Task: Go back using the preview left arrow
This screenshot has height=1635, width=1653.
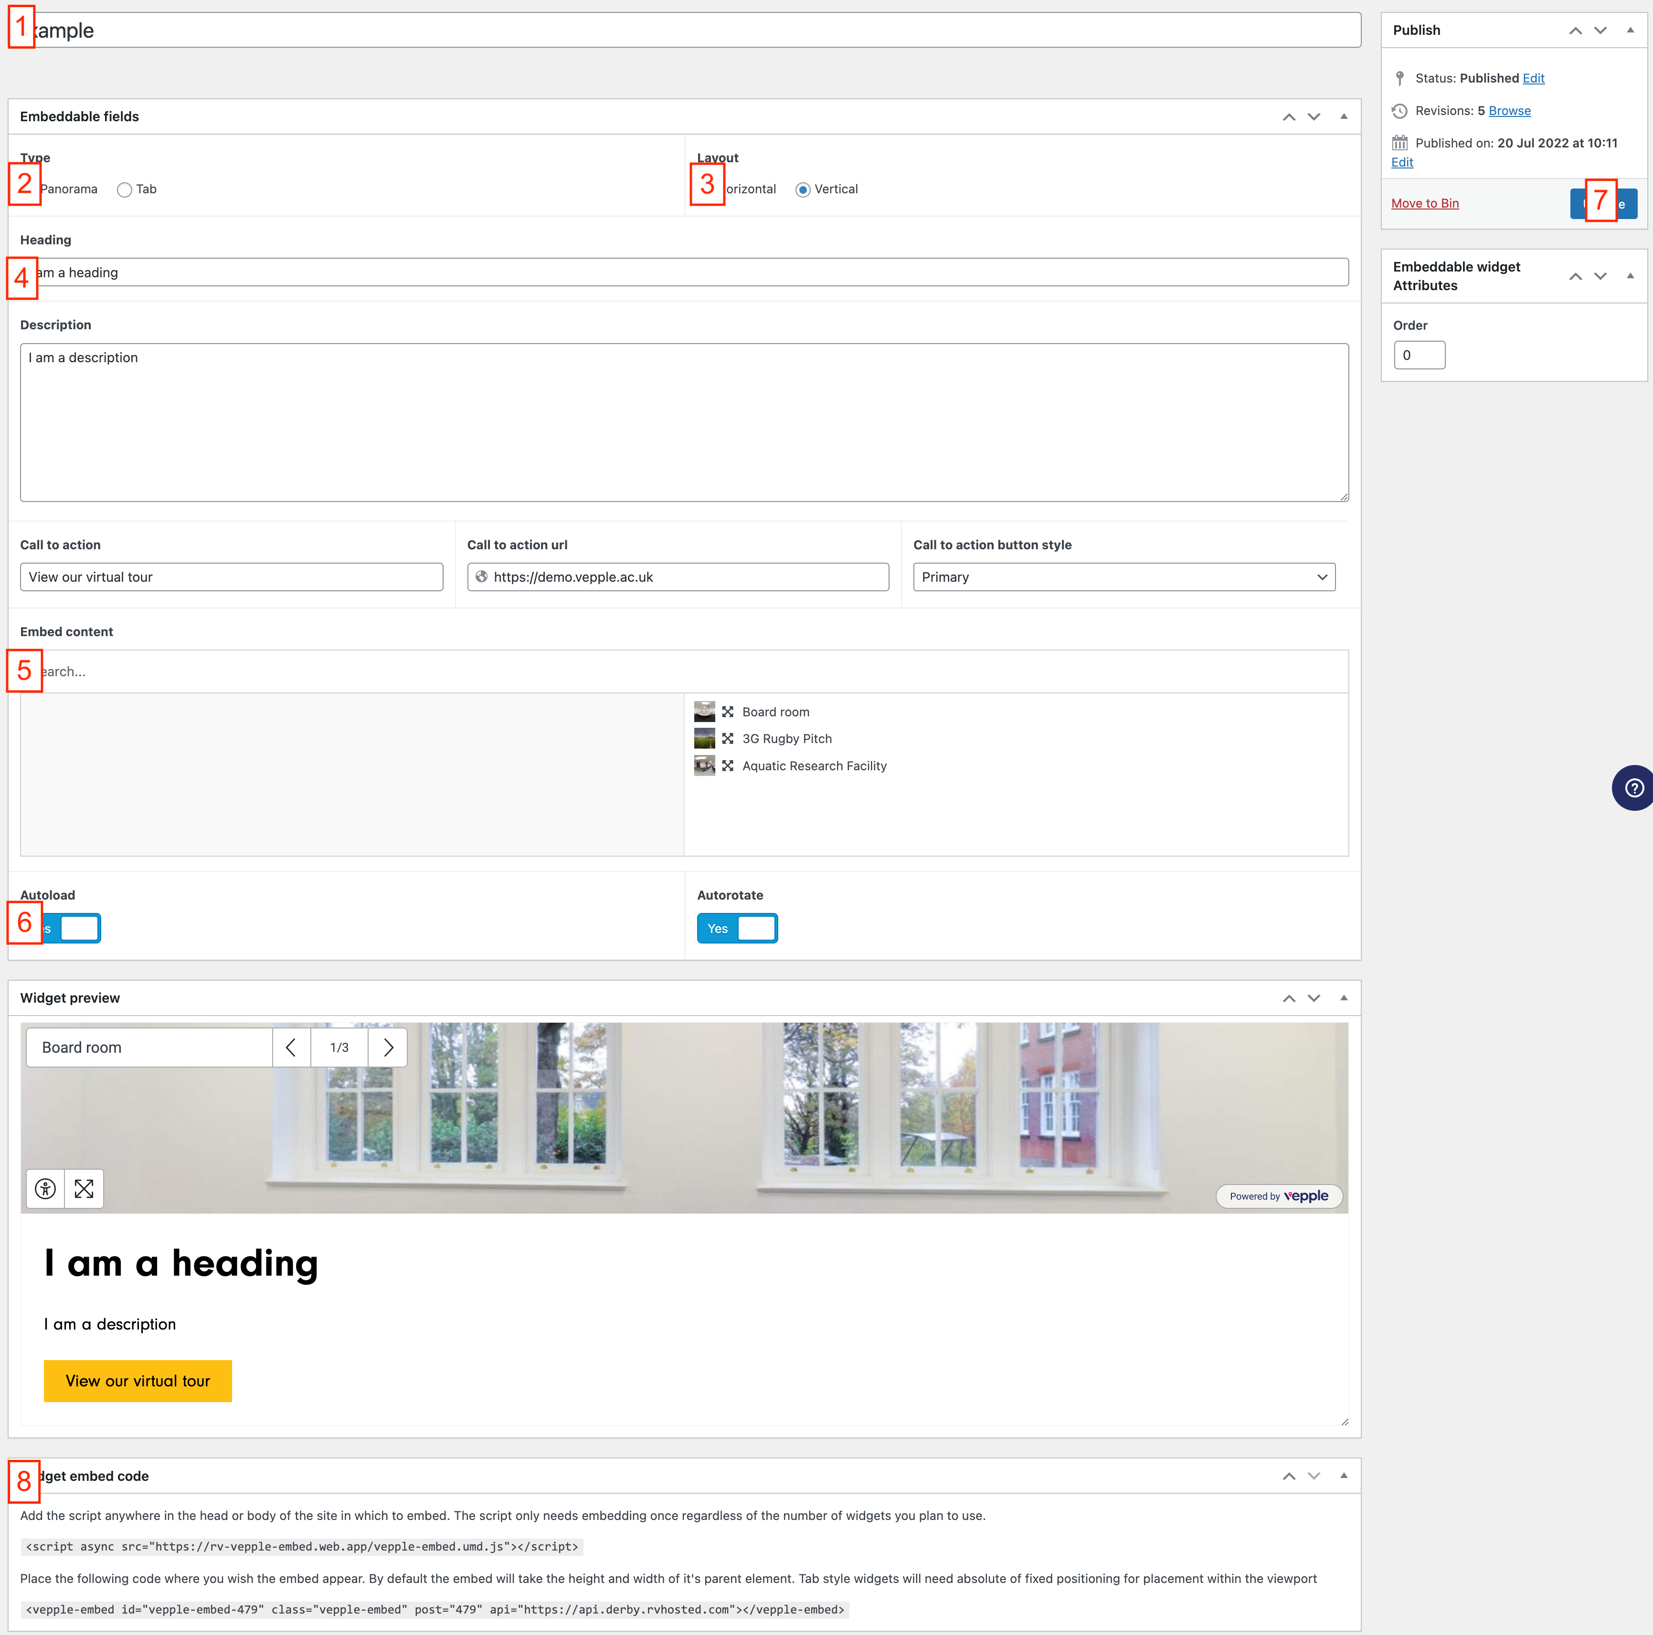Action: 291,1047
